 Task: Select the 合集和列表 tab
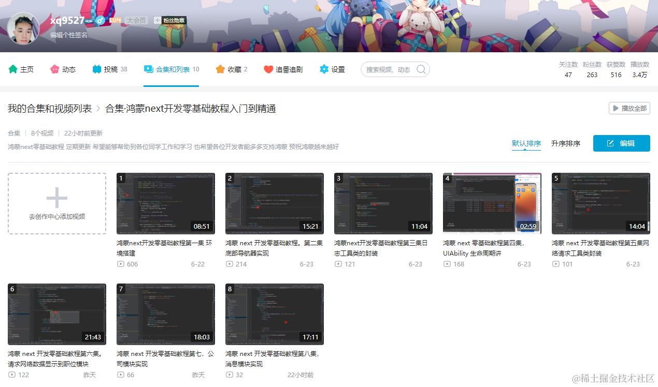[171, 69]
